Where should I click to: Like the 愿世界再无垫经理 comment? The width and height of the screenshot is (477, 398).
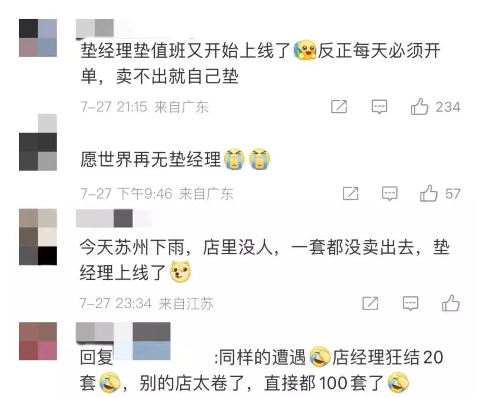coord(428,193)
